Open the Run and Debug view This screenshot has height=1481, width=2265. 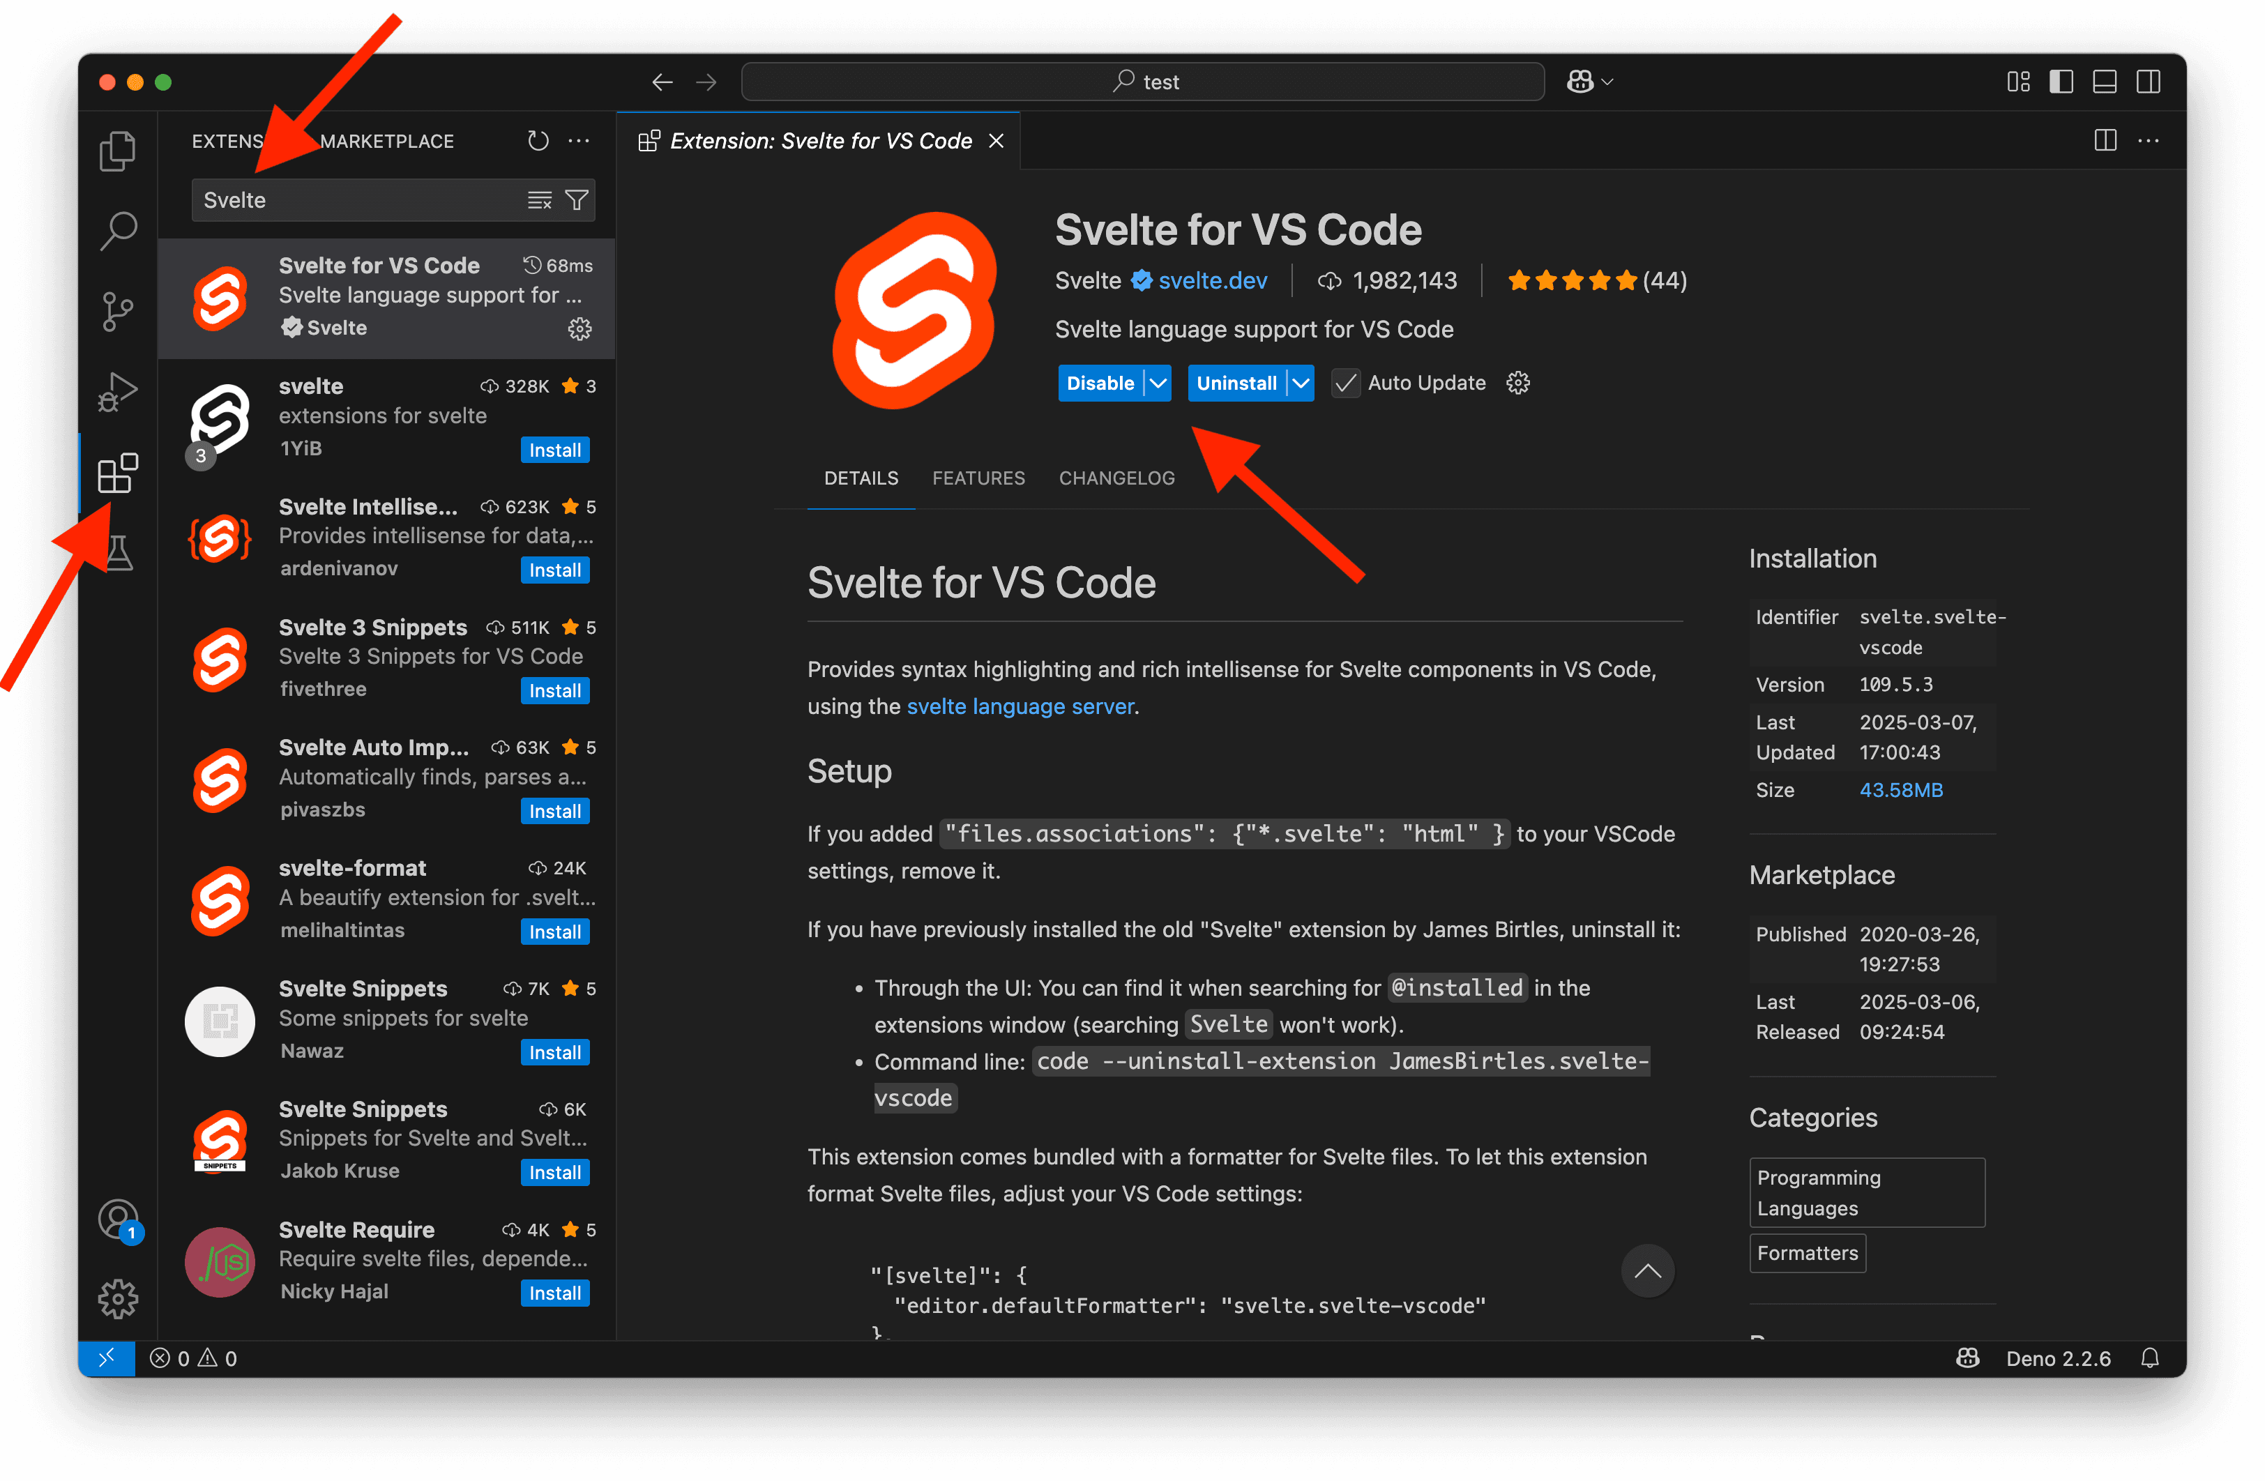click(117, 391)
